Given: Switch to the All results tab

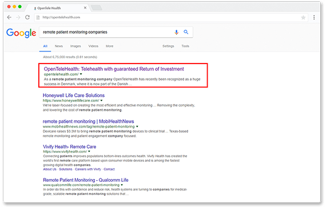Looking at the screenshot, I should coord(45,46).
